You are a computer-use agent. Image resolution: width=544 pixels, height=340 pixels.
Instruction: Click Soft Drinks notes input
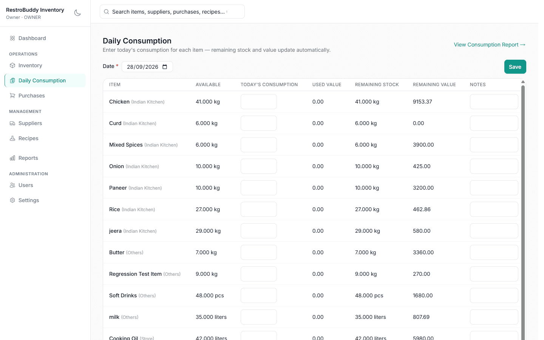(x=494, y=295)
